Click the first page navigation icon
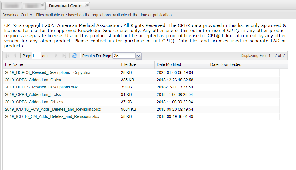 tap(7, 56)
